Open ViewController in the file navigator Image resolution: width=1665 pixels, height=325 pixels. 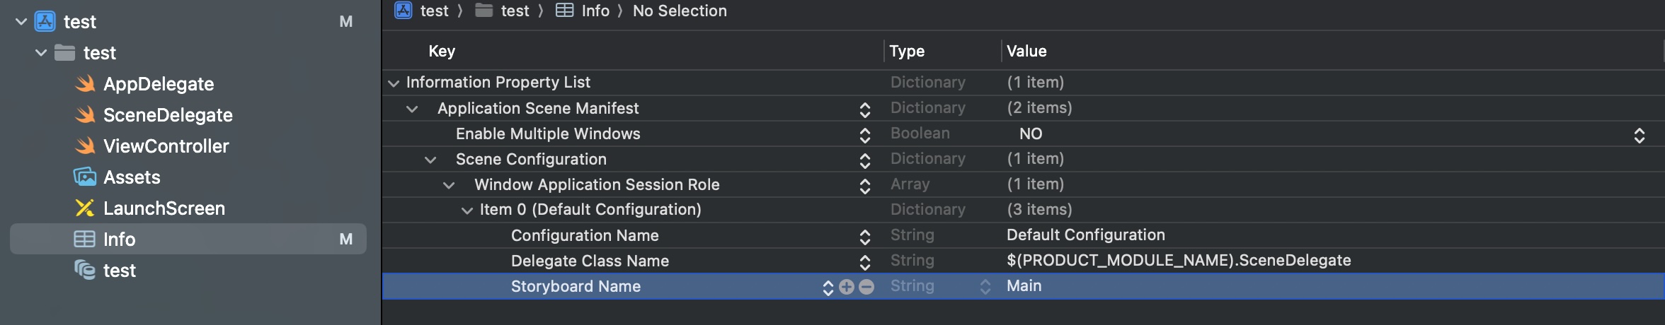click(x=166, y=146)
